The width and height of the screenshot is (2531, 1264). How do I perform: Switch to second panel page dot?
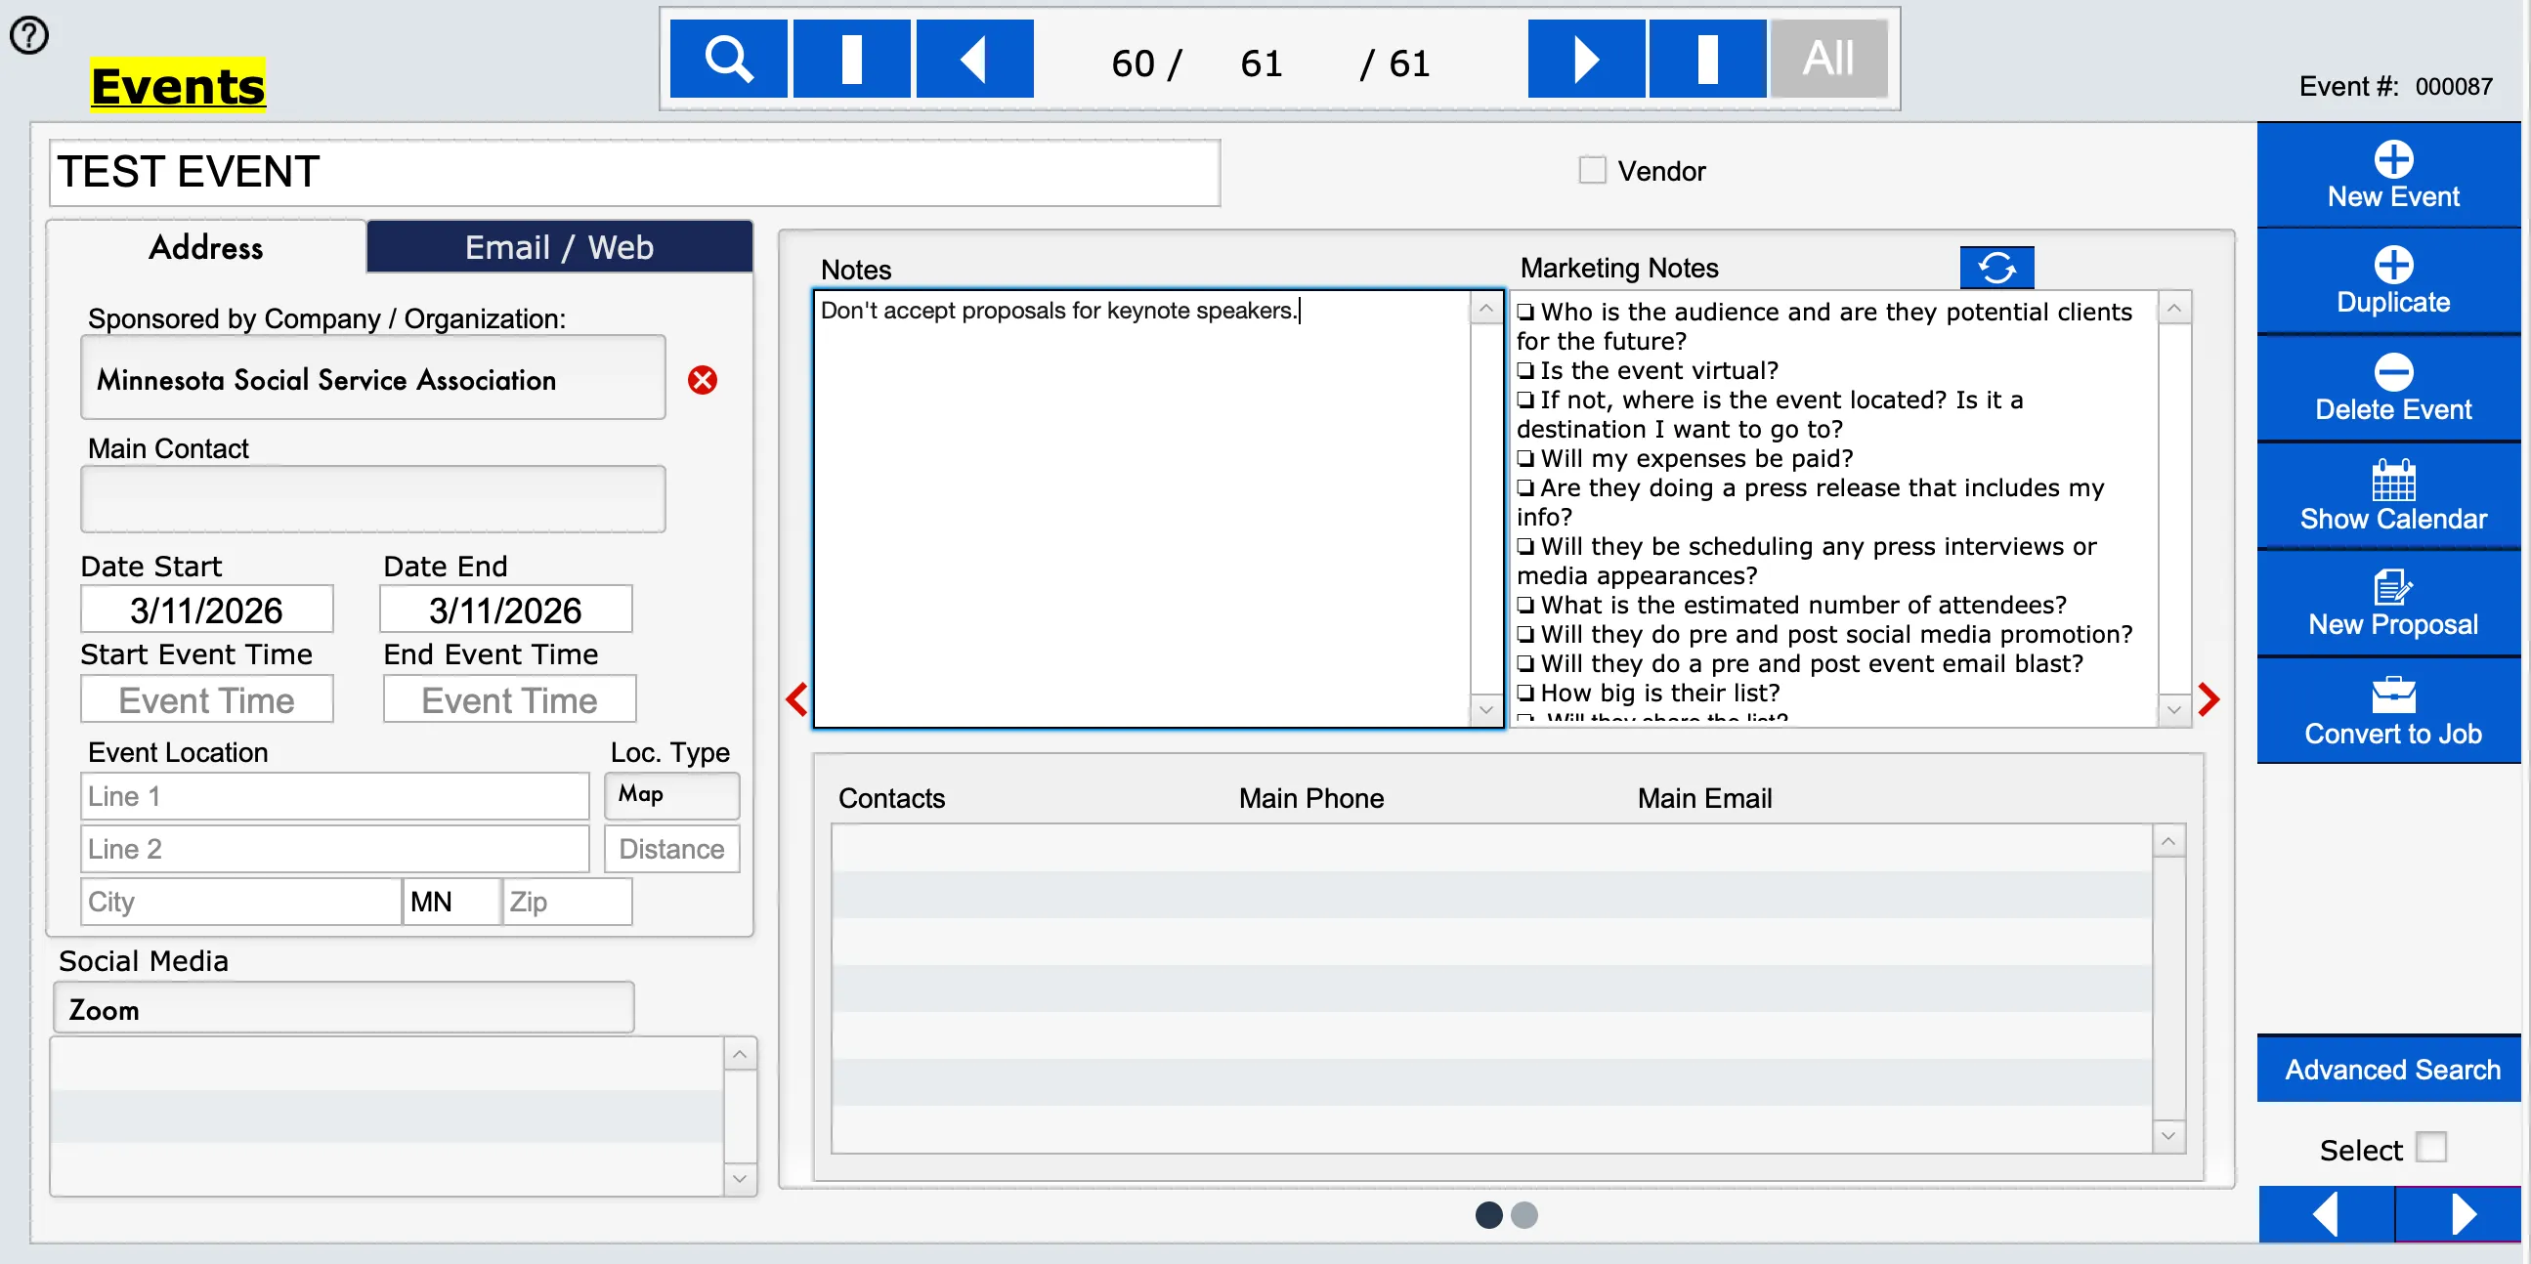(x=1523, y=1215)
